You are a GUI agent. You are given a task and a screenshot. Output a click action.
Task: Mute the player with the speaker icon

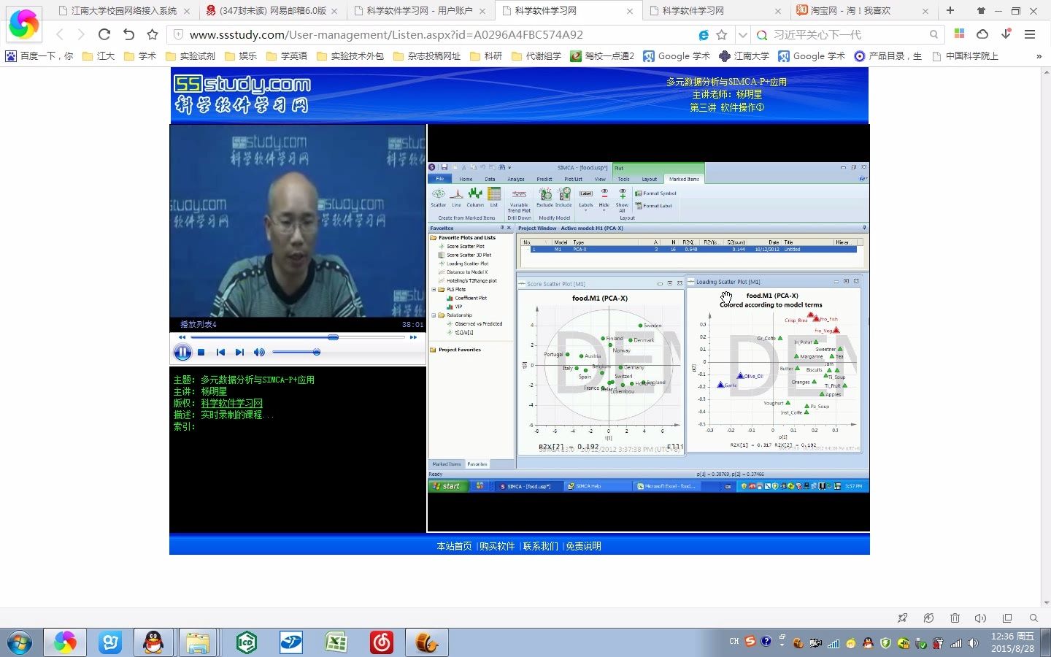click(x=259, y=352)
